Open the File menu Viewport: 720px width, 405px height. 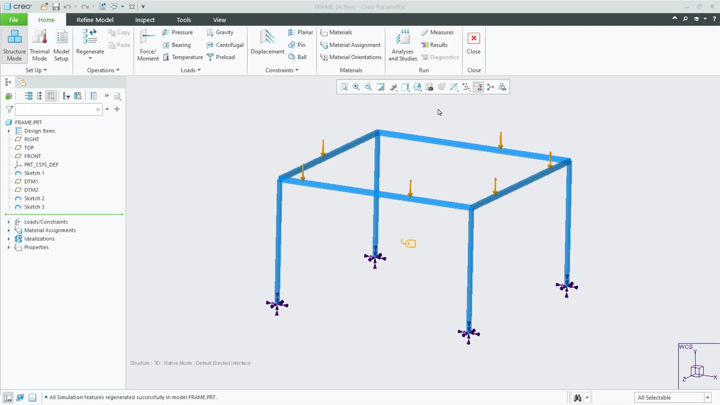click(13, 19)
